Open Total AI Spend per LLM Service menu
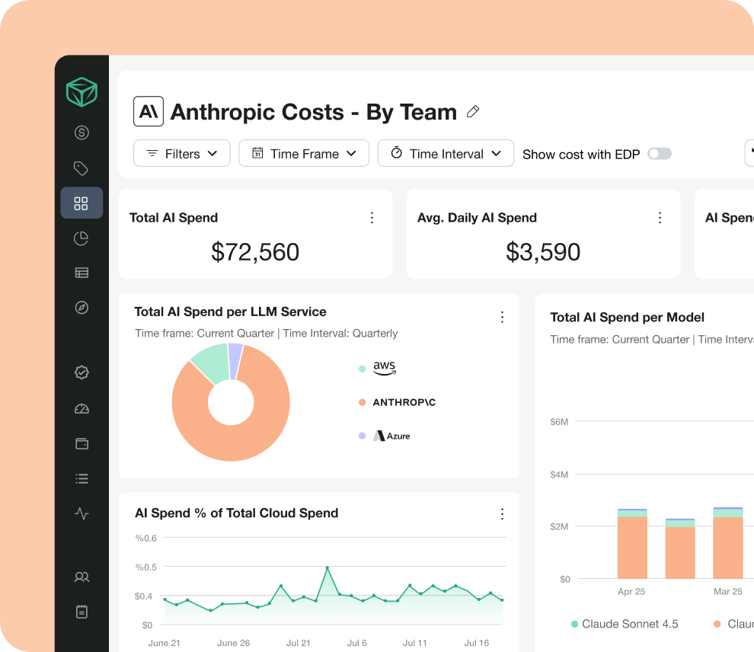 pyautogui.click(x=502, y=317)
